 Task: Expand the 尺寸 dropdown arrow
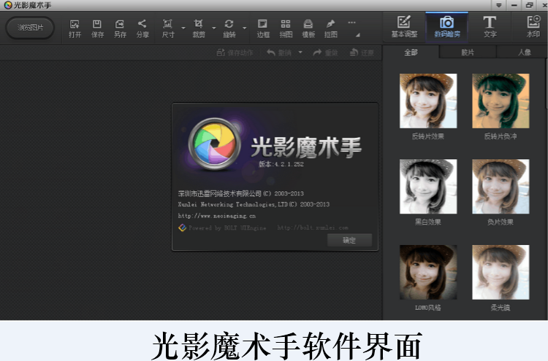183,28
